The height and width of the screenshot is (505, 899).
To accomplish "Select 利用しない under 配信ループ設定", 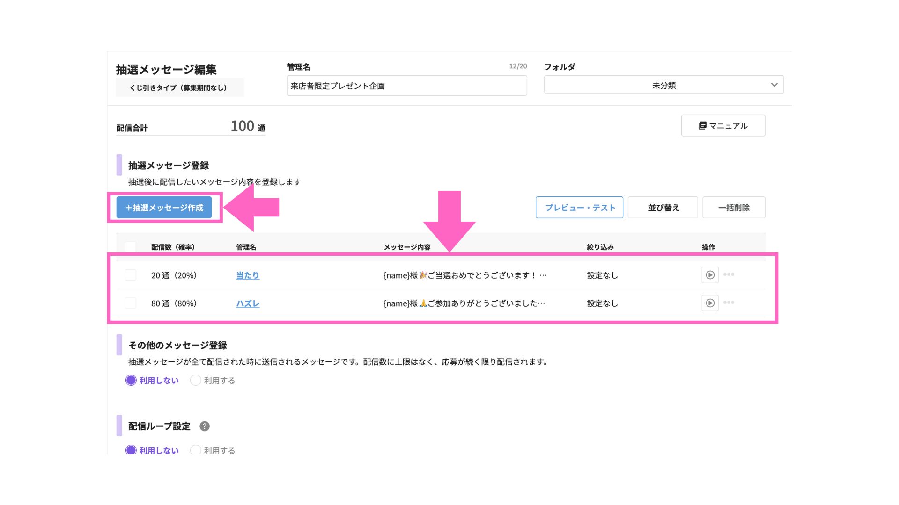I will (x=152, y=450).
